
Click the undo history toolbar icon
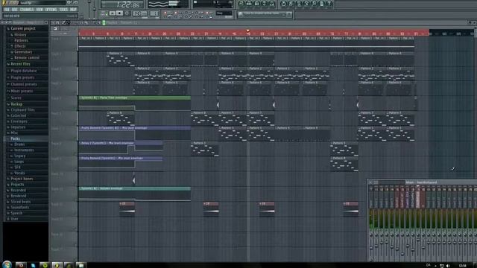pos(283,4)
